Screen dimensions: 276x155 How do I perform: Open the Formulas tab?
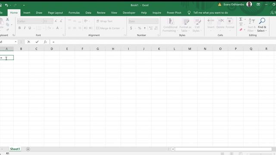coord(74,12)
